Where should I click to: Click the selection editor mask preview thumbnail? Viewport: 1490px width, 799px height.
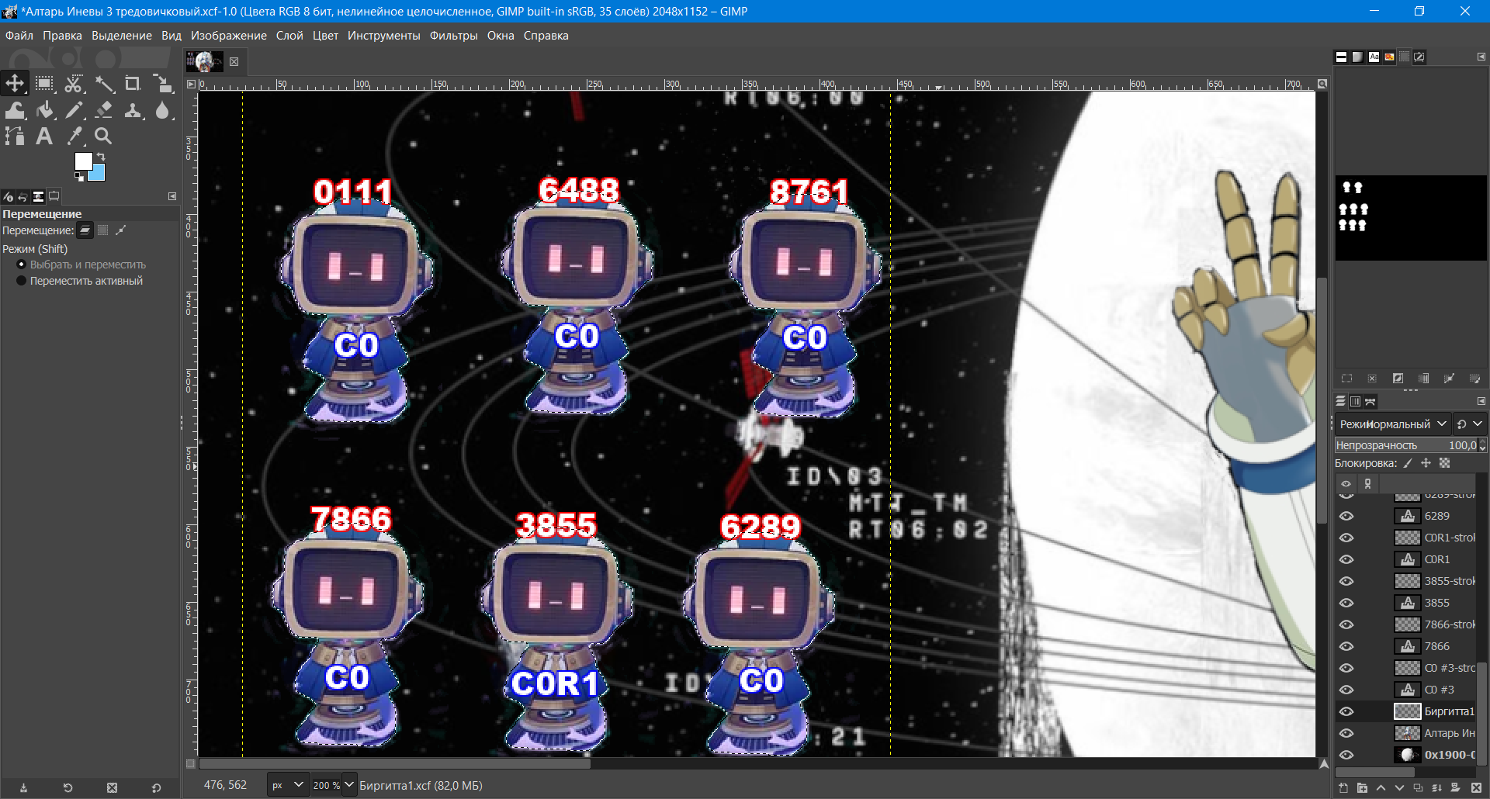tap(1410, 217)
